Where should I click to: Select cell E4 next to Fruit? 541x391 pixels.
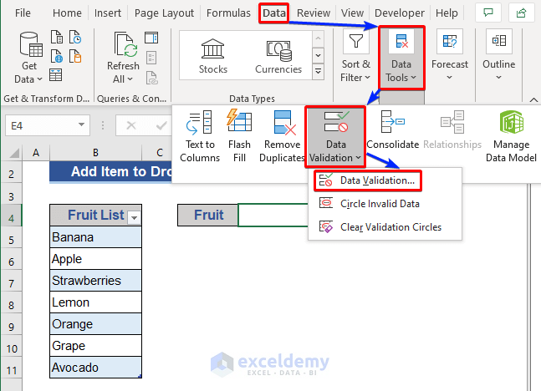click(x=273, y=216)
